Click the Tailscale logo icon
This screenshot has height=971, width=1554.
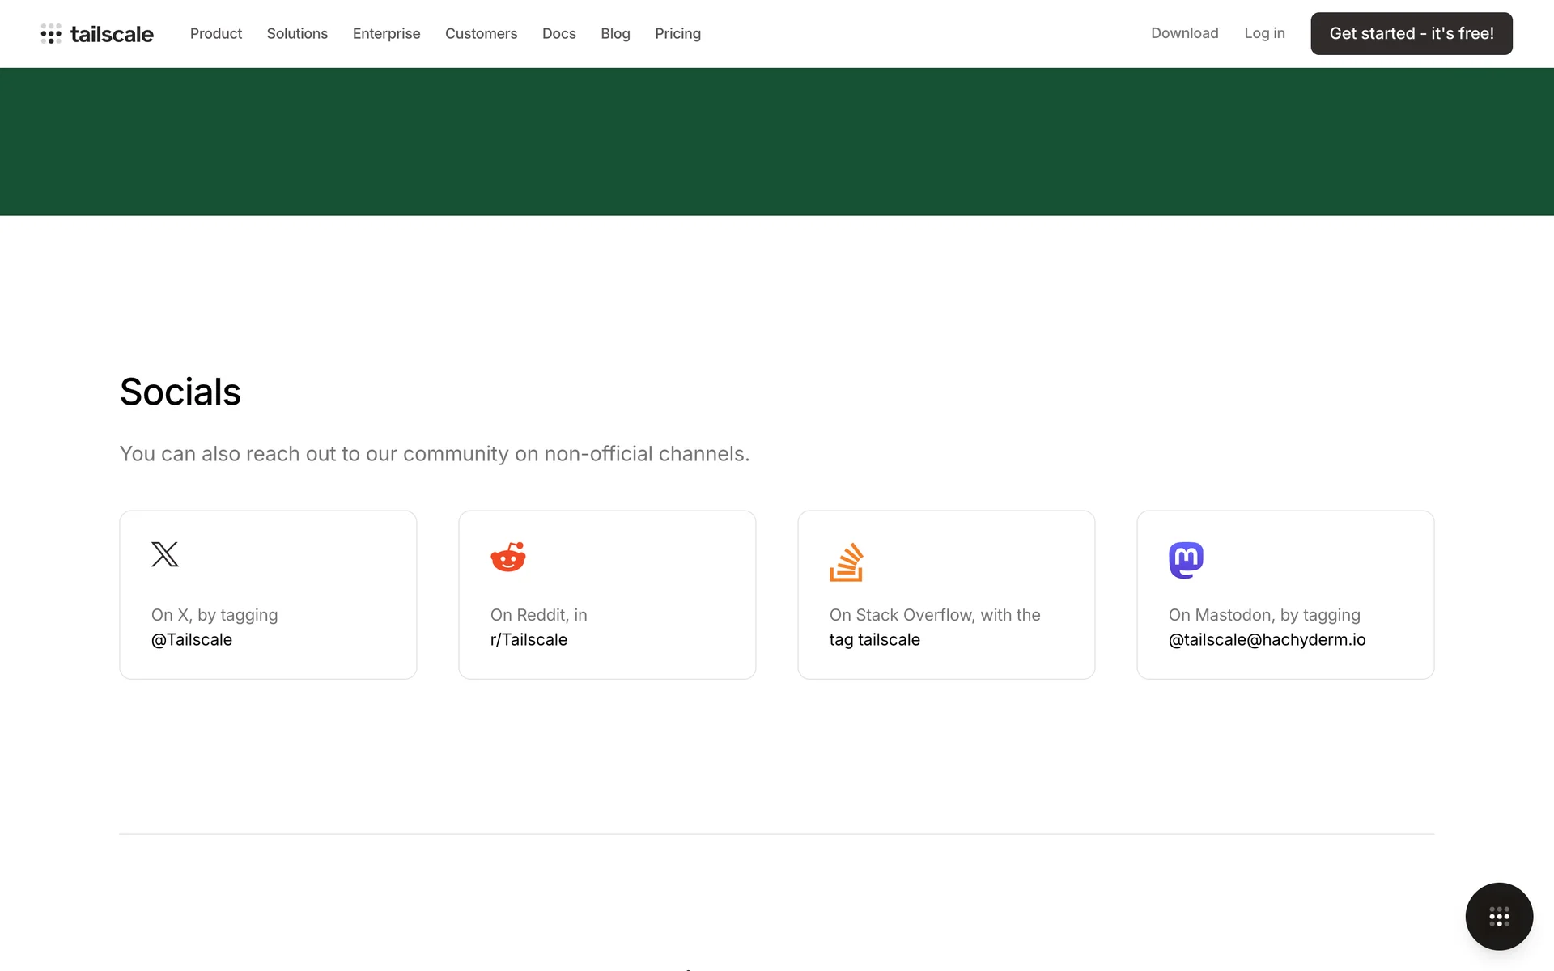click(x=51, y=33)
